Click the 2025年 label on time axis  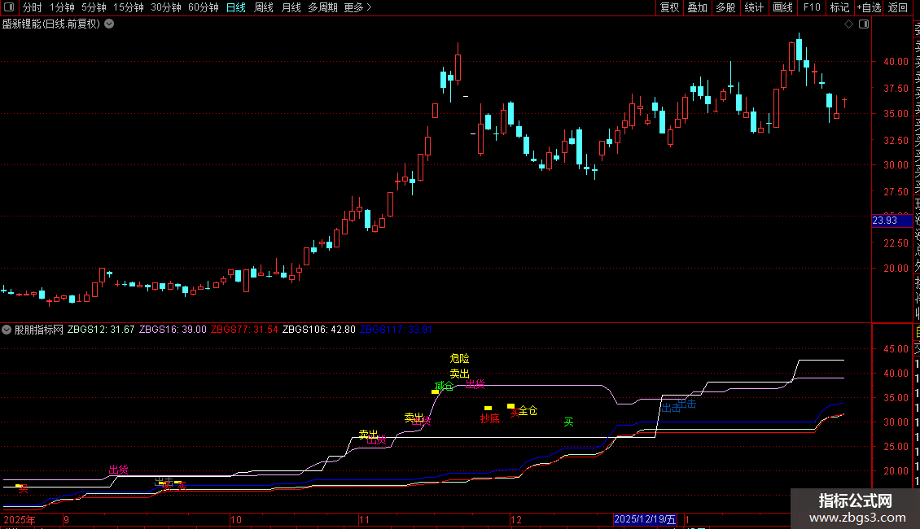coord(20,519)
